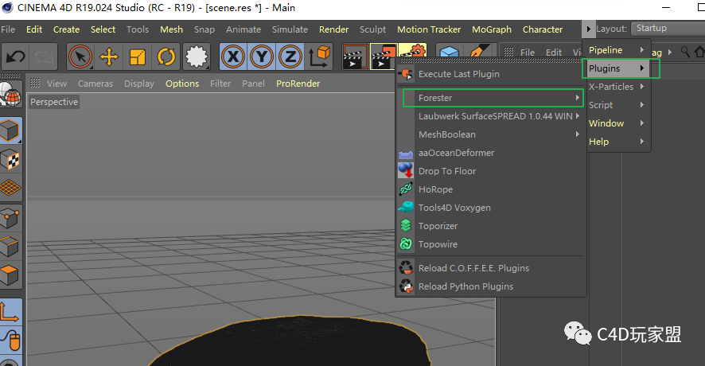705x366 pixels.
Task: Click Render View clapperboard icon
Action: [355, 57]
